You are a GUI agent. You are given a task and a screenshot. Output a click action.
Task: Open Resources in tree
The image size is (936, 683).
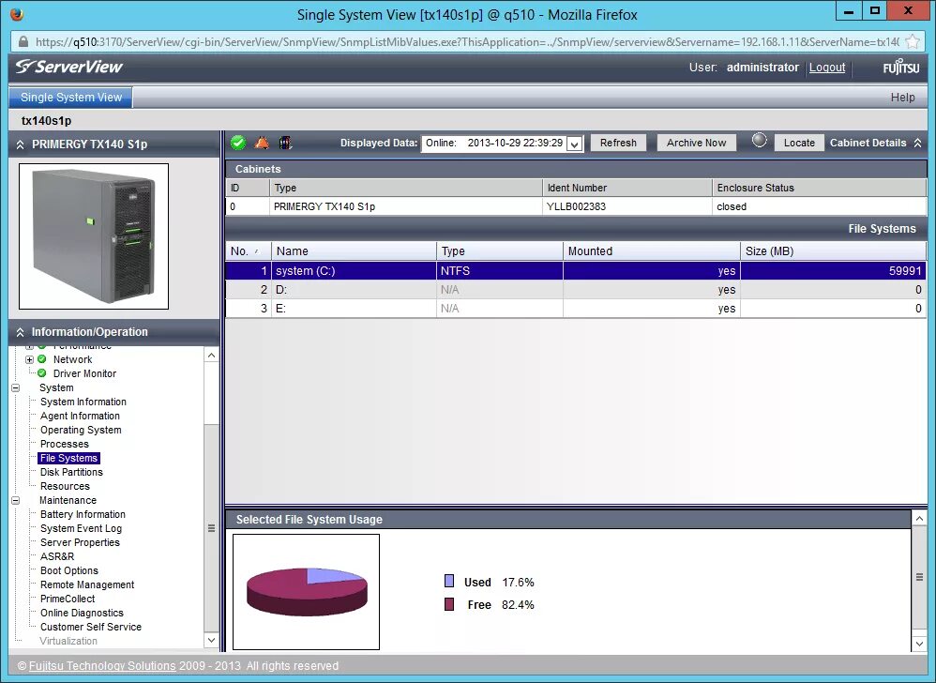click(65, 486)
